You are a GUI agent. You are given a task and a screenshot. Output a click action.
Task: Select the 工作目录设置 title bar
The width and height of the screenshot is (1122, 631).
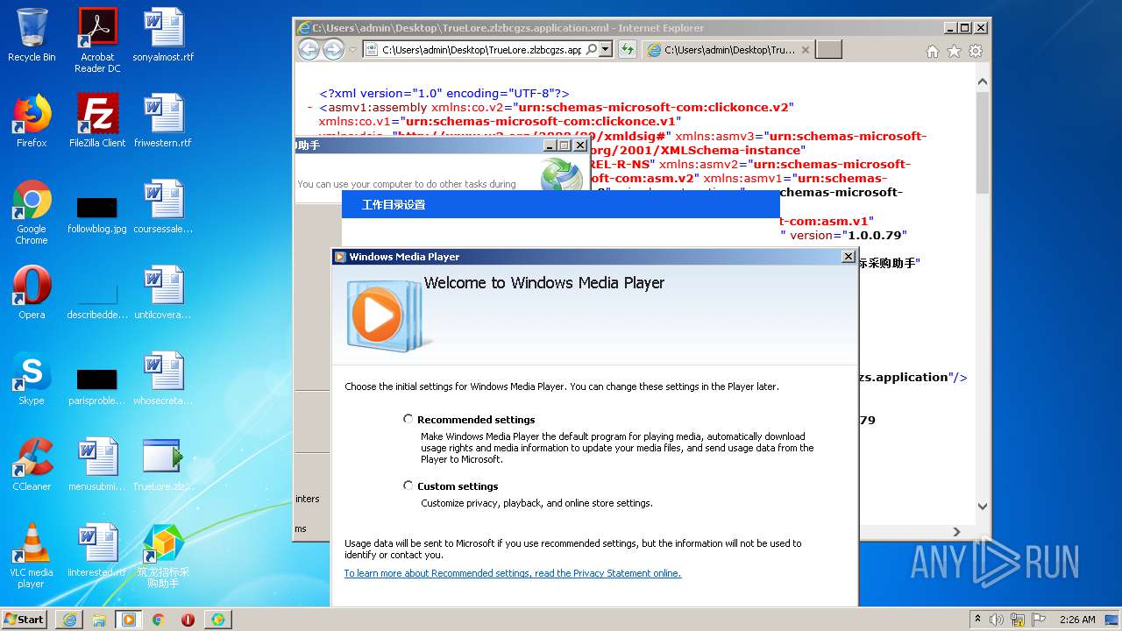coord(560,204)
